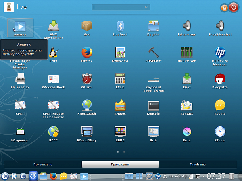This screenshot has width=242, height=181.
Task: Launch KGet download manager
Action: click(187, 81)
